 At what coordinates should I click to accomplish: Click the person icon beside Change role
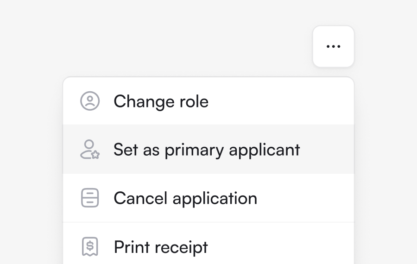click(90, 101)
